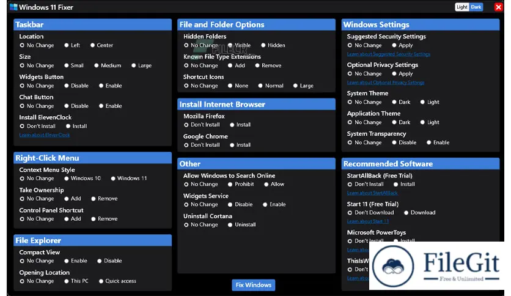Set Shortcut Icons to Normal
511x296 pixels.
click(271, 86)
